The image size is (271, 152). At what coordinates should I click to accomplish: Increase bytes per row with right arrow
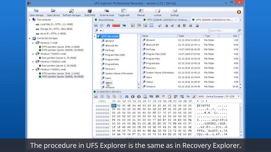206,101
